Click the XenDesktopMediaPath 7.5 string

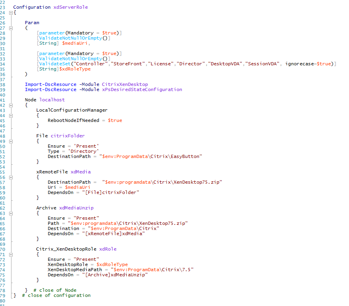tap(152, 270)
